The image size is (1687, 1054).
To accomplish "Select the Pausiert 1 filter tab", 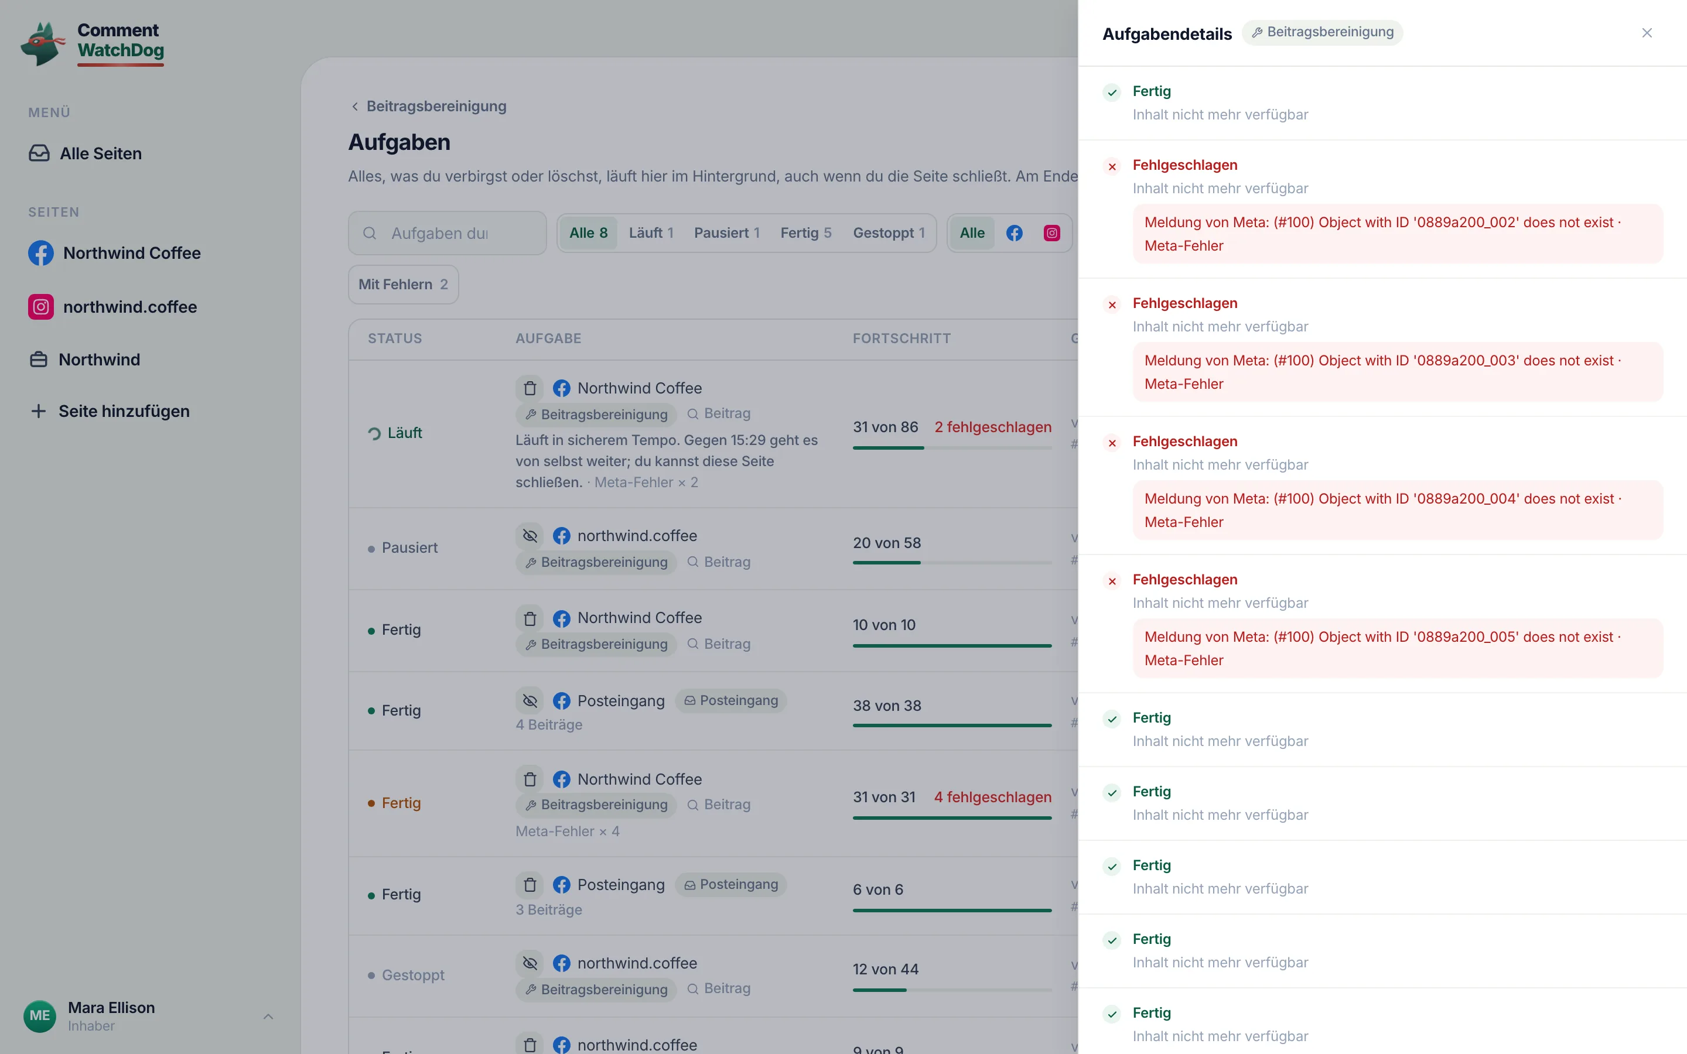I will pos(726,233).
